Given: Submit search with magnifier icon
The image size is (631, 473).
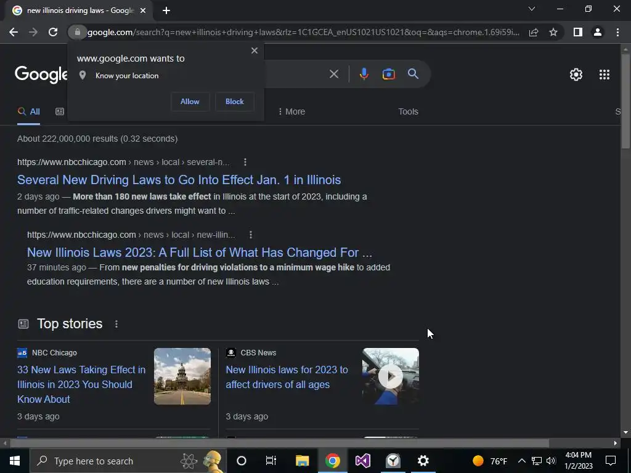Looking at the screenshot, I should pos(413,74).
